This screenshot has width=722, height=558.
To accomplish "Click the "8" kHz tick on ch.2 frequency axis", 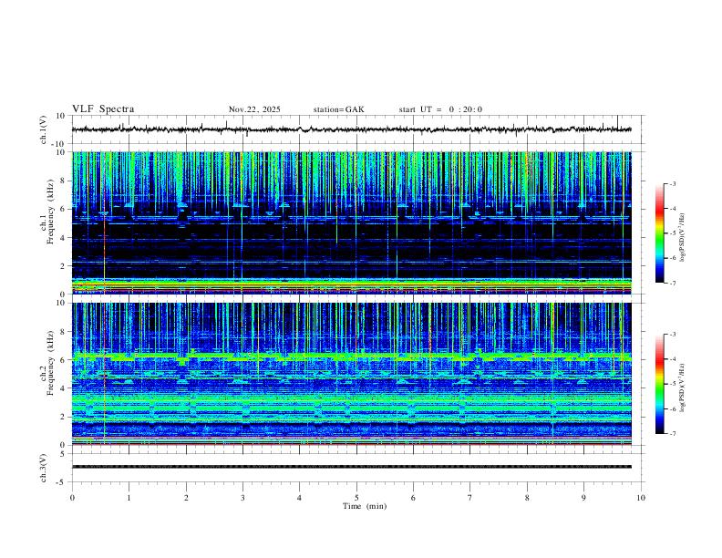I will [64, 332].
